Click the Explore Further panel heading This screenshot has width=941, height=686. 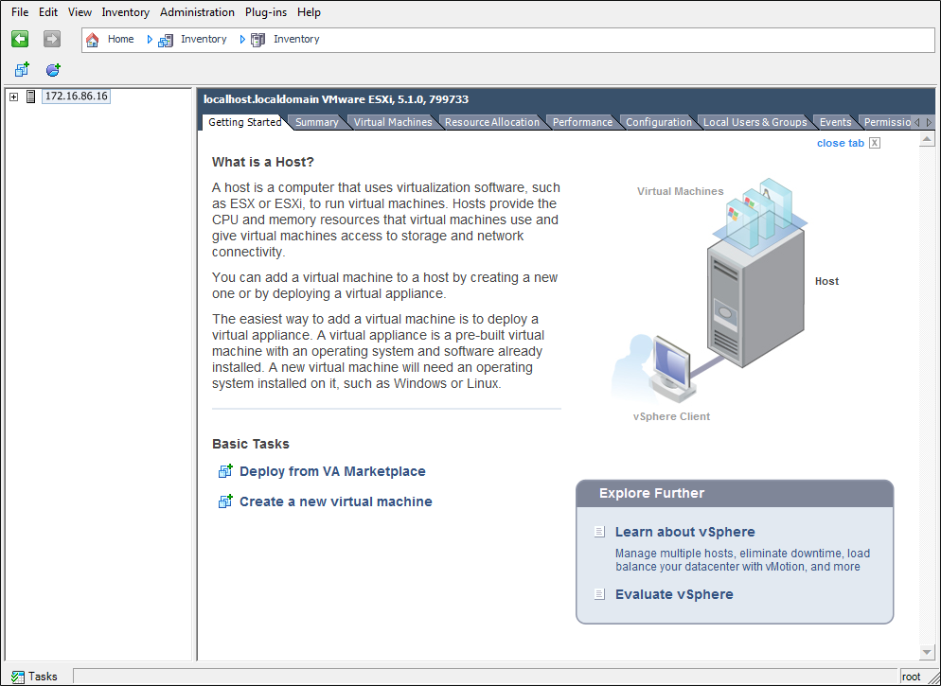[x=651, y=494]
